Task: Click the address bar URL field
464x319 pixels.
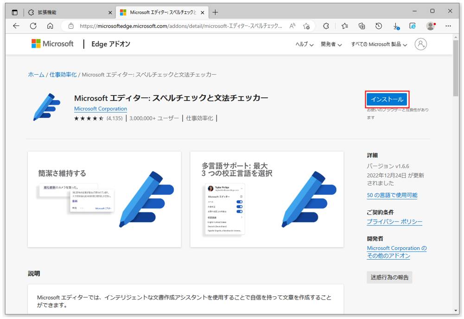Action: tap(181, 26)
